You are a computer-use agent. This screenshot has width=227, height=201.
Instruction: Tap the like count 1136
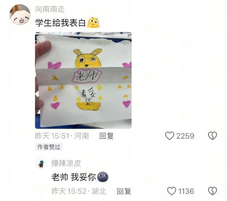tap(186, 191)
